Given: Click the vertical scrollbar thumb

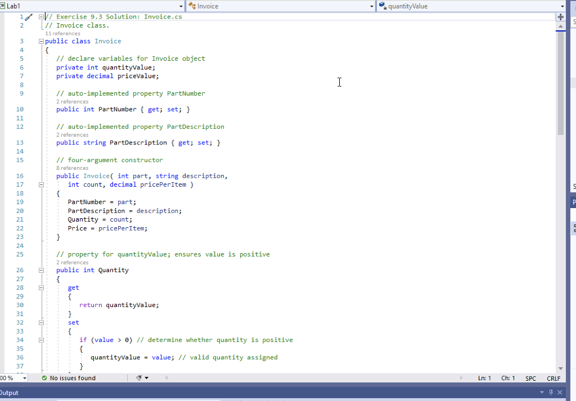Looking at the screenshot, I should pyautogui.click(x=561, y=83).
